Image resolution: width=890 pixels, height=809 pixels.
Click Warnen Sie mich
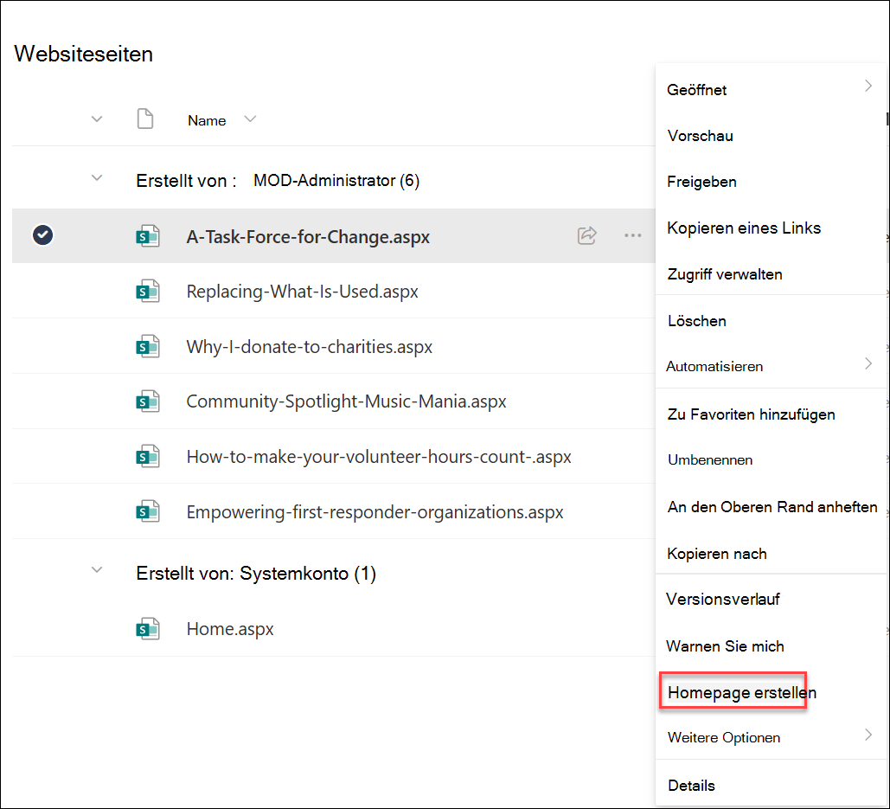click(x=725, y=646)
